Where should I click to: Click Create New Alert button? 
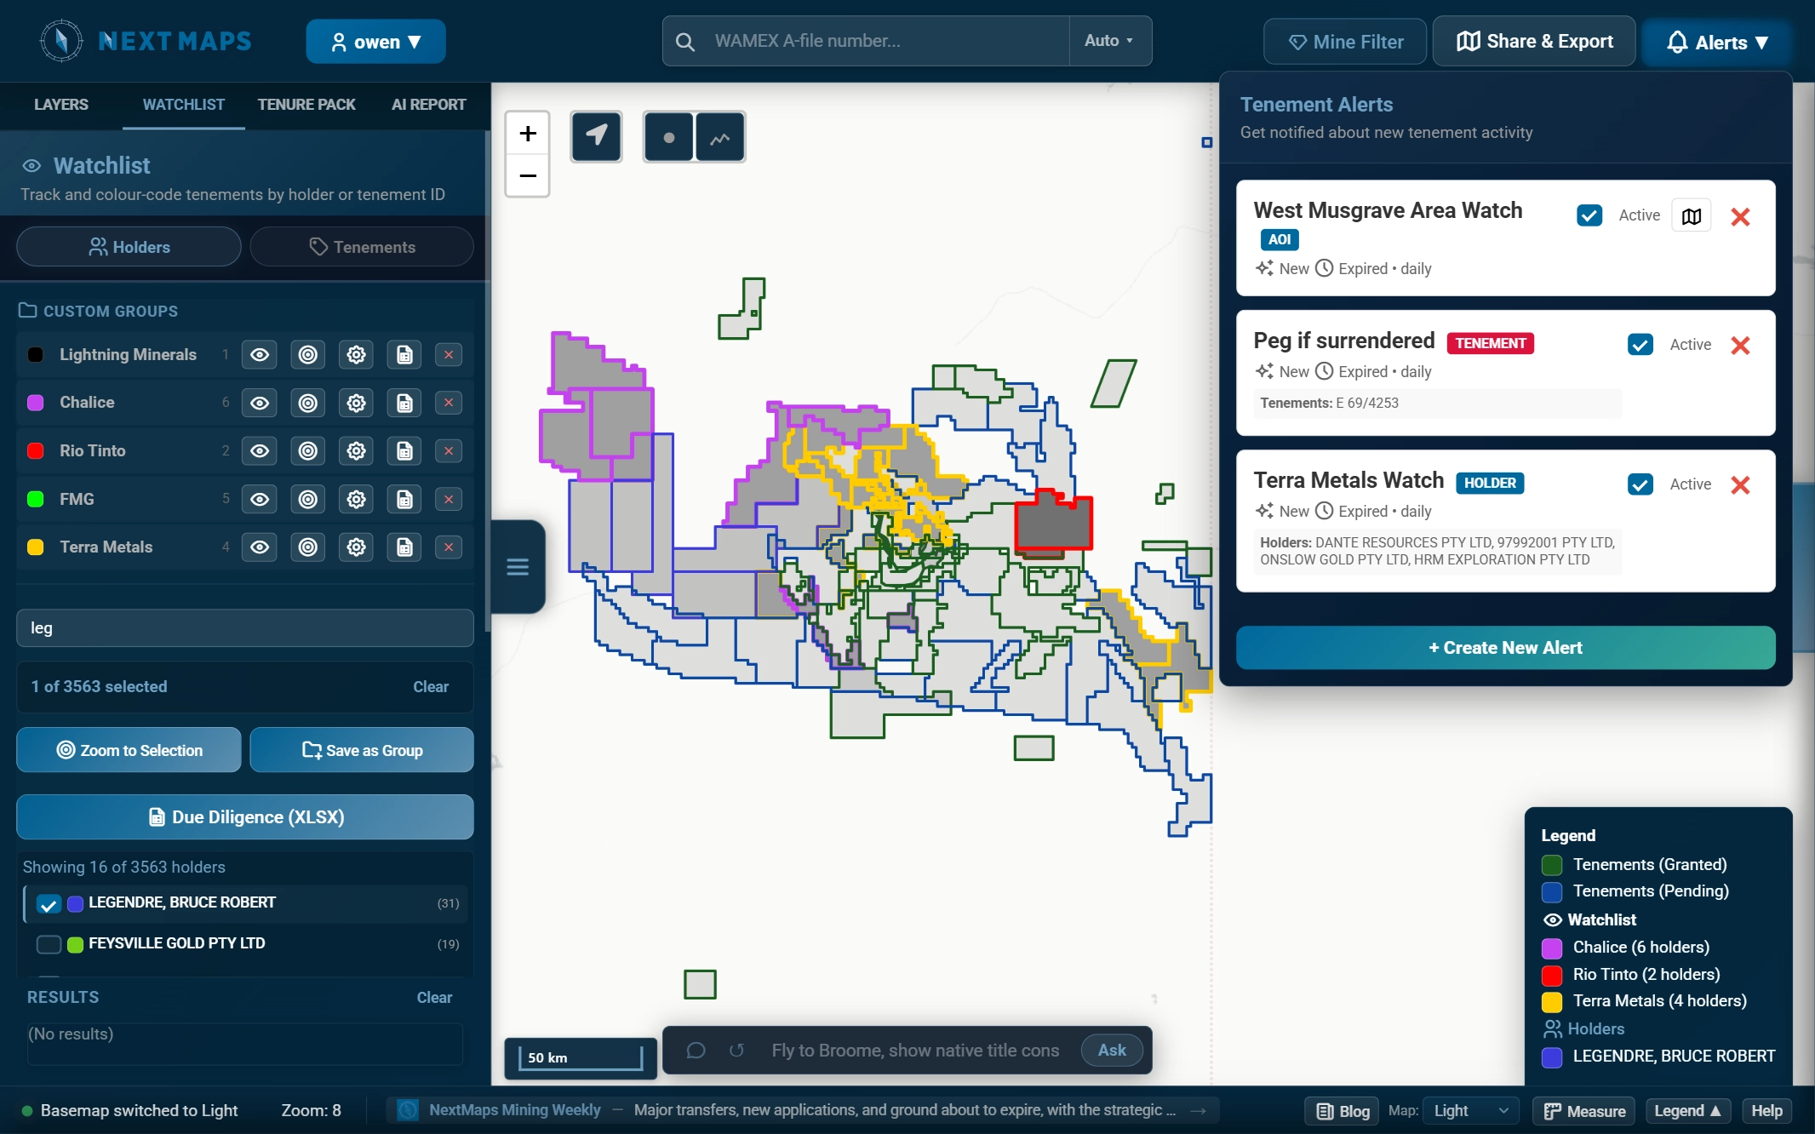click(x=1505, y=648)
